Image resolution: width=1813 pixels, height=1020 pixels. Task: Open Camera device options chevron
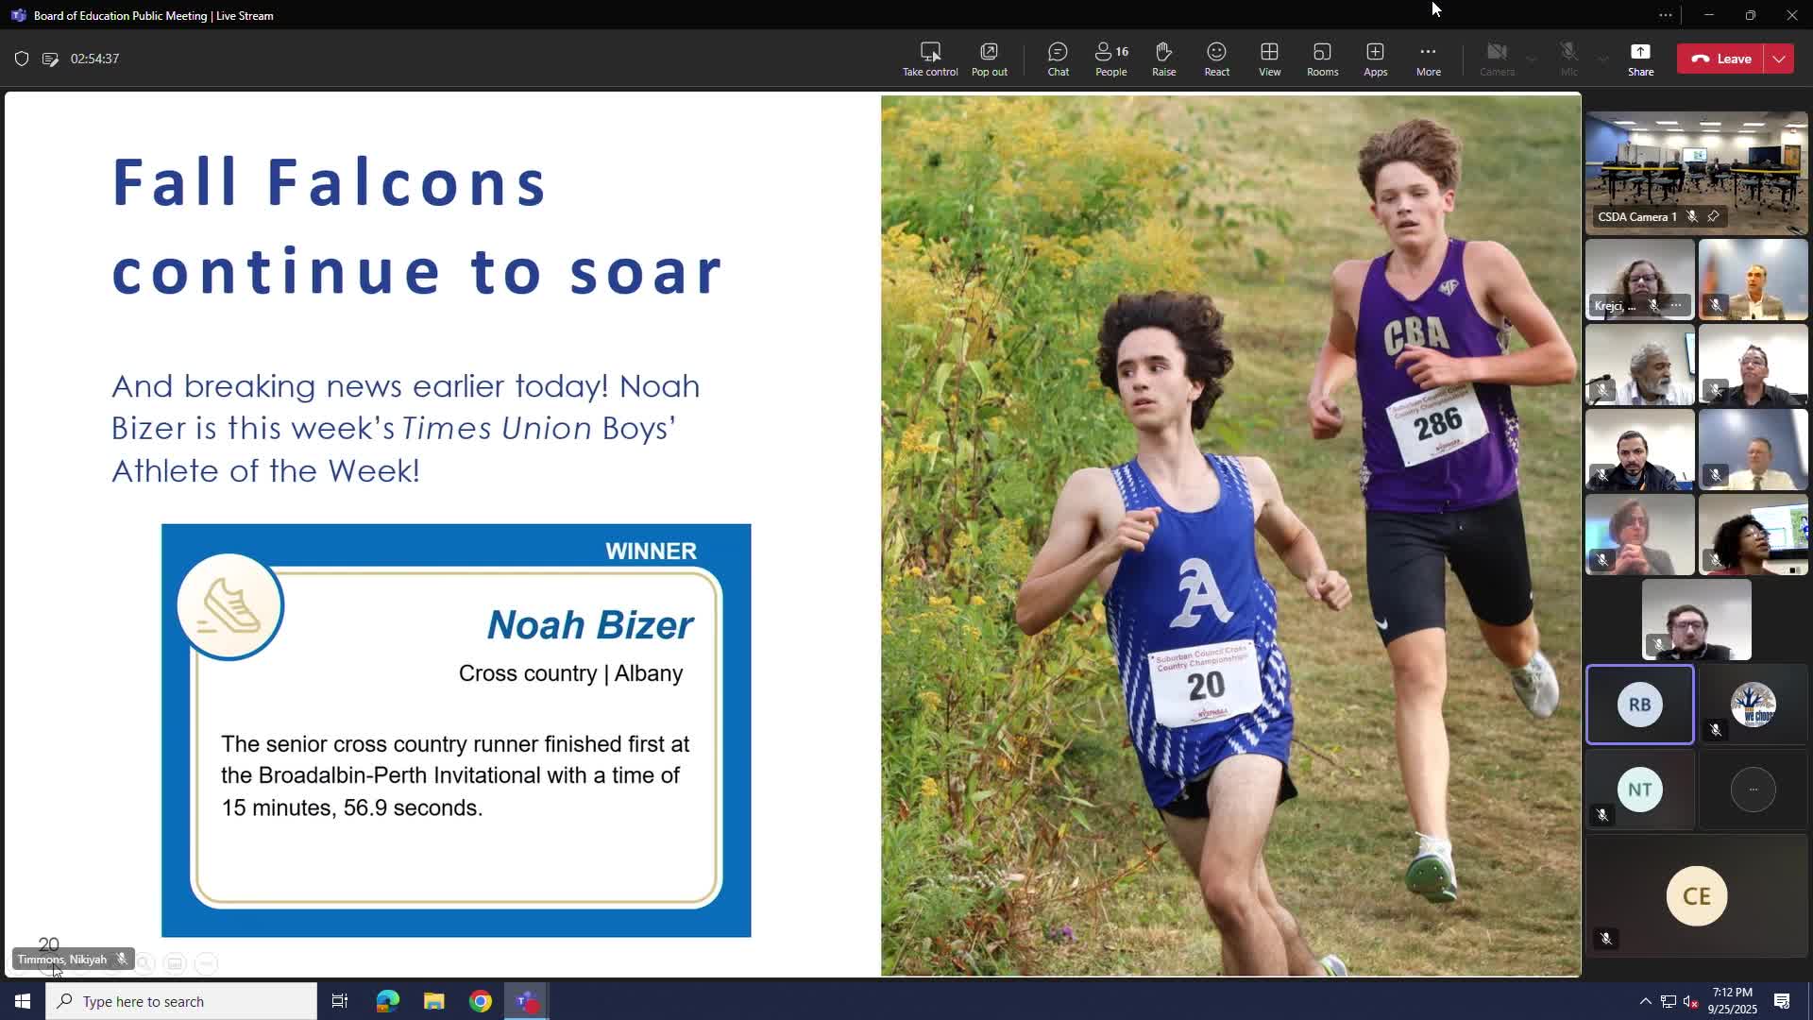click(1532, 59)
